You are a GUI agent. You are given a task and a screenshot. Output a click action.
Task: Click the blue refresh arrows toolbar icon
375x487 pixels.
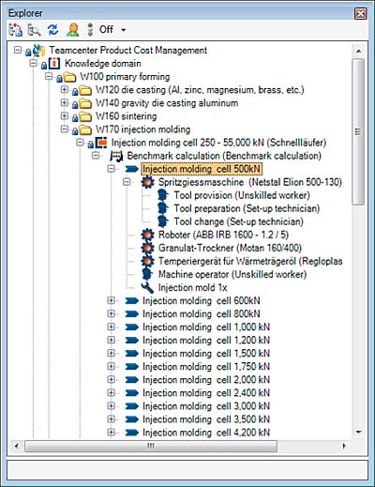coord(53,30)
